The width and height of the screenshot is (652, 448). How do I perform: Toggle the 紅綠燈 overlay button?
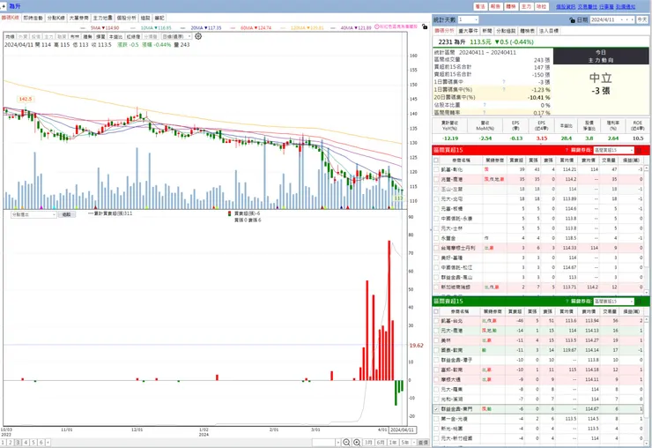click(x=133, y=37)
